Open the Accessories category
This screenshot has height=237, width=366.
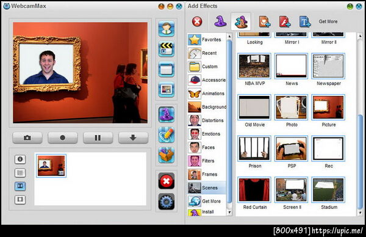pyautogui.click(x=207, y=80)
